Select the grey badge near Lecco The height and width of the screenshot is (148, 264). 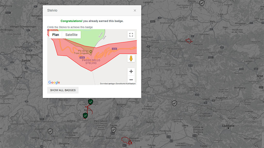(x=50, y=131)
